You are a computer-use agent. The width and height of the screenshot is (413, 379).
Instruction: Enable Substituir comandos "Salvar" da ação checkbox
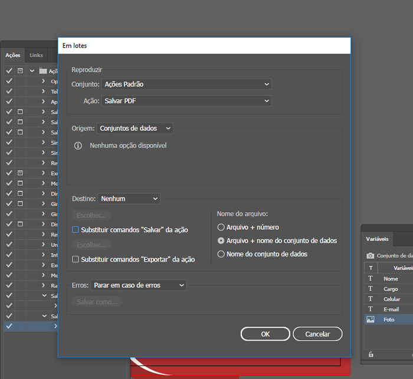click(x=75, y=230)
